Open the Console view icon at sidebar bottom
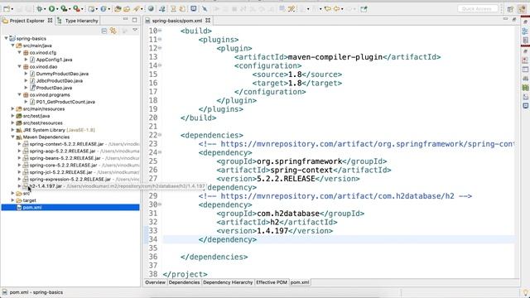Image resolution: width=530 pixels, height=298 pixels. pos(525,106)
